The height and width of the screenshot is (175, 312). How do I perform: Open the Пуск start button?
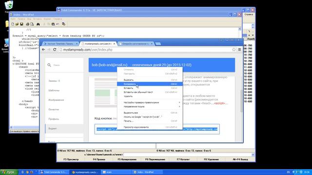(x=9, y=172)
